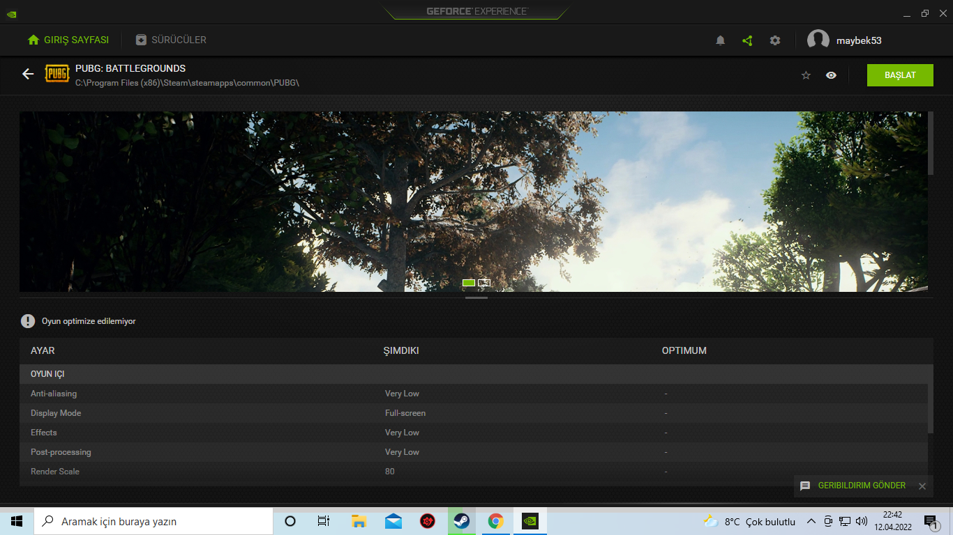
Task: Click the taskbar search box
Action: pos(153,521)
